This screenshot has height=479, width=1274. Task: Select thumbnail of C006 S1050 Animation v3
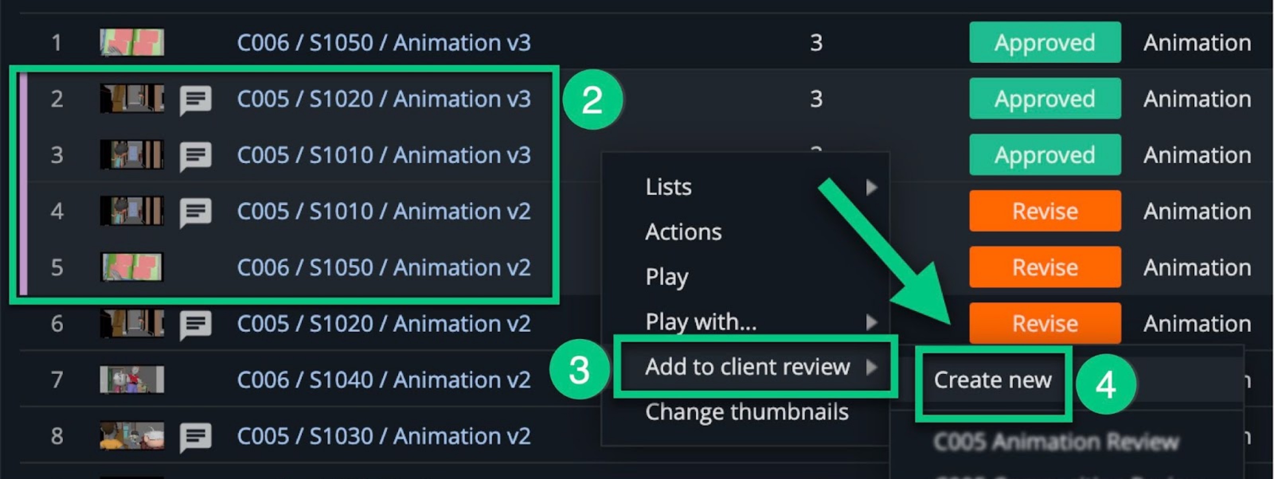point(132,42)
